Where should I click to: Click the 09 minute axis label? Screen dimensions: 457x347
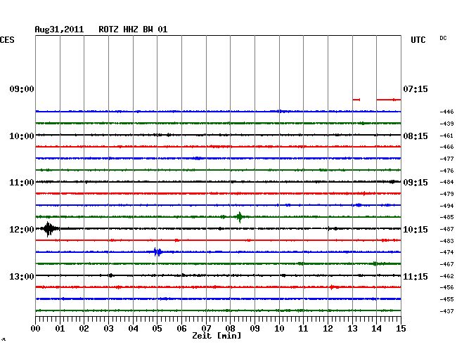pos(255,329)
